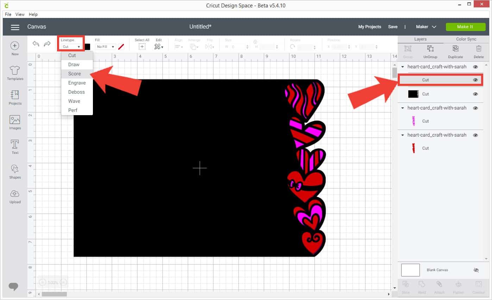Screen dimensions: 492x300
Task: Click the Slice tool
Action: click(405, 287)
